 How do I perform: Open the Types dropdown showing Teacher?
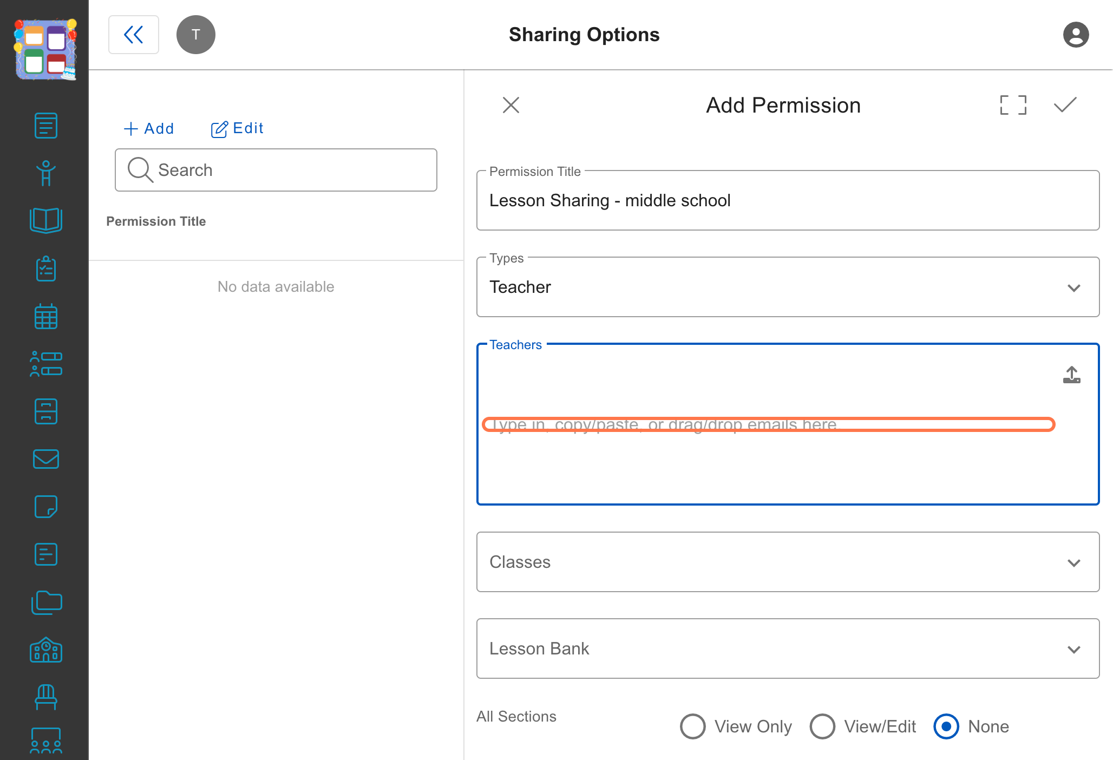point(788,287)
